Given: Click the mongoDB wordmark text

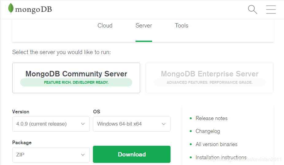Looking at the screenshot, I should pyautogui.click(x=33, y=9).
